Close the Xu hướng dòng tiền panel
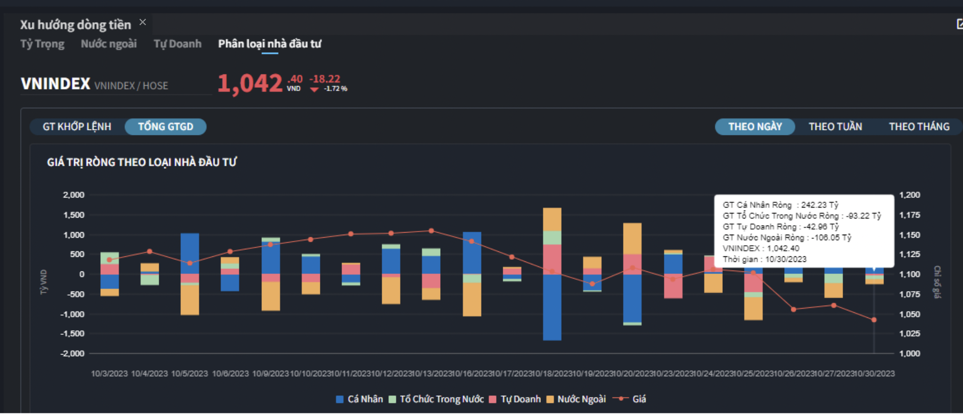Image resolution: width=963 pixels, height=418 pixels. click(x=143, y=22)
